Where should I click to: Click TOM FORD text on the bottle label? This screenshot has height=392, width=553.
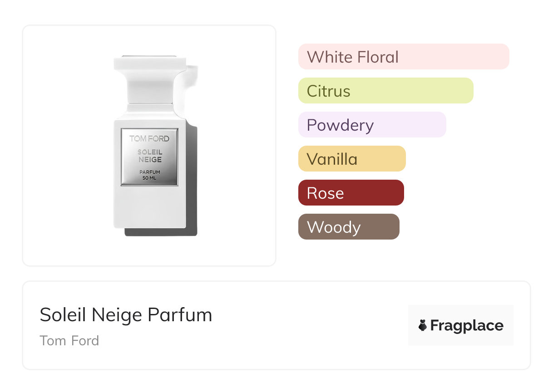pyautogui.click(x=149, y=138)
